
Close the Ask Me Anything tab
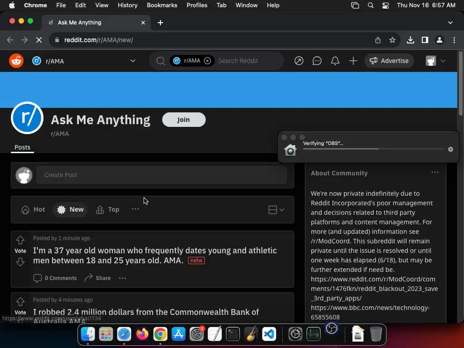coord(143,23)
